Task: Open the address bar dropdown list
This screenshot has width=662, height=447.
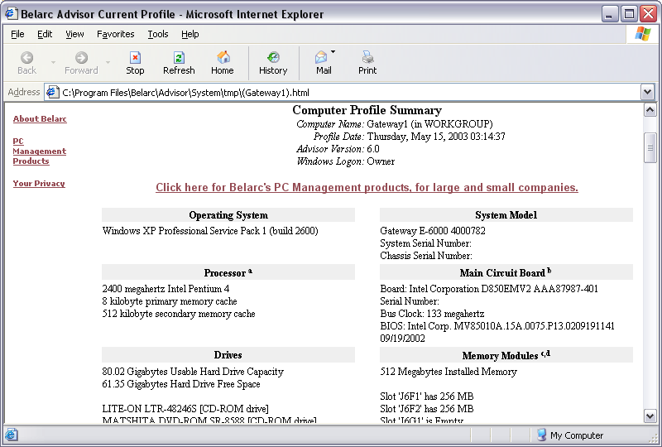Action: coord(647,92)
